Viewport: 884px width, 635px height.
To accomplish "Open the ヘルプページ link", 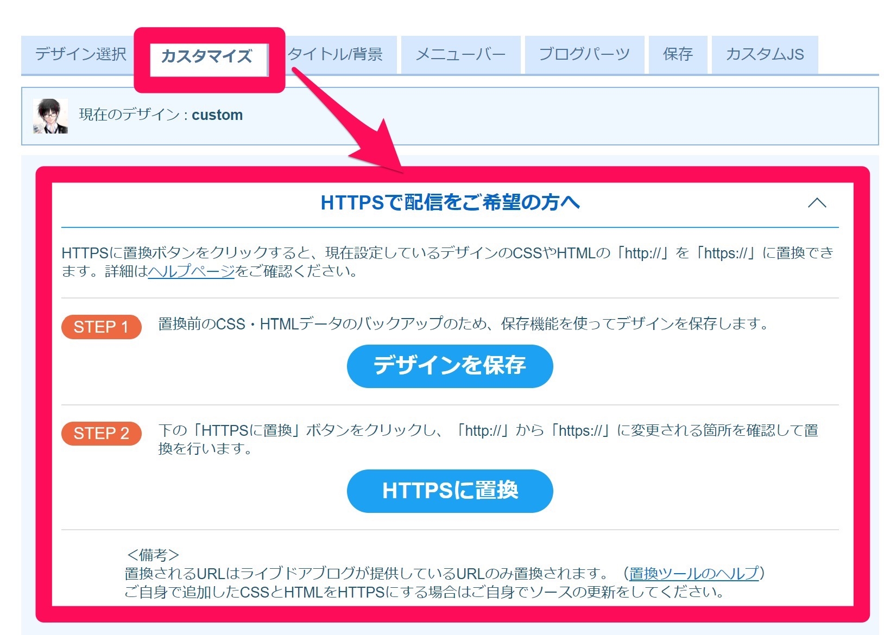I will click(x=190, y=271).
